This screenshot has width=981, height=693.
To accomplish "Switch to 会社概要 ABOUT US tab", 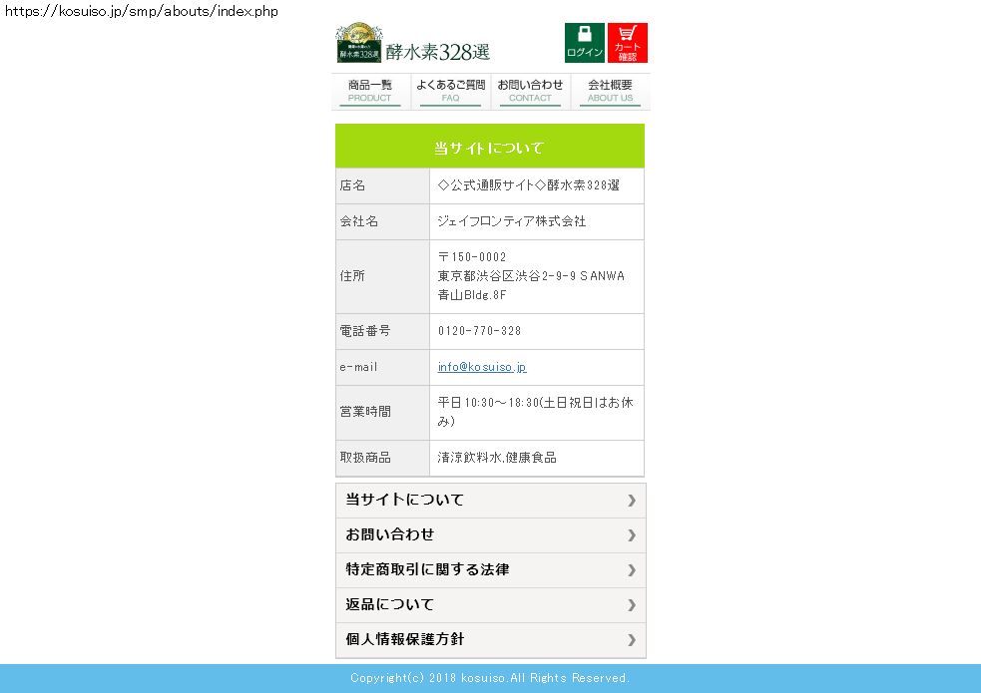I will point(610,91).
